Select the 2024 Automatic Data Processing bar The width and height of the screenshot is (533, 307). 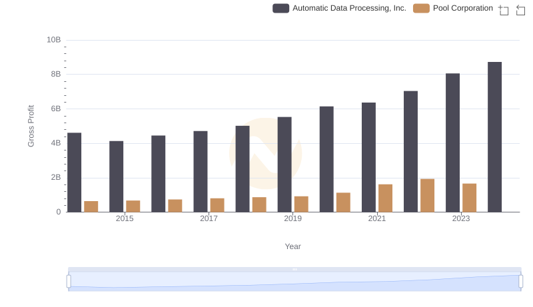[x=494, y=137]
